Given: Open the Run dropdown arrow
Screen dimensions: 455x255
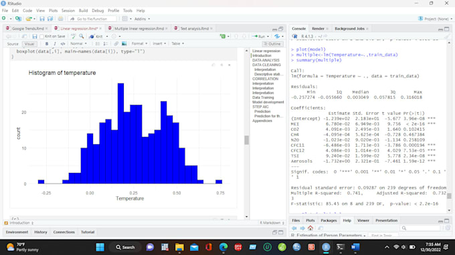Looking at the screenshot, I should [x=268, y=37].
